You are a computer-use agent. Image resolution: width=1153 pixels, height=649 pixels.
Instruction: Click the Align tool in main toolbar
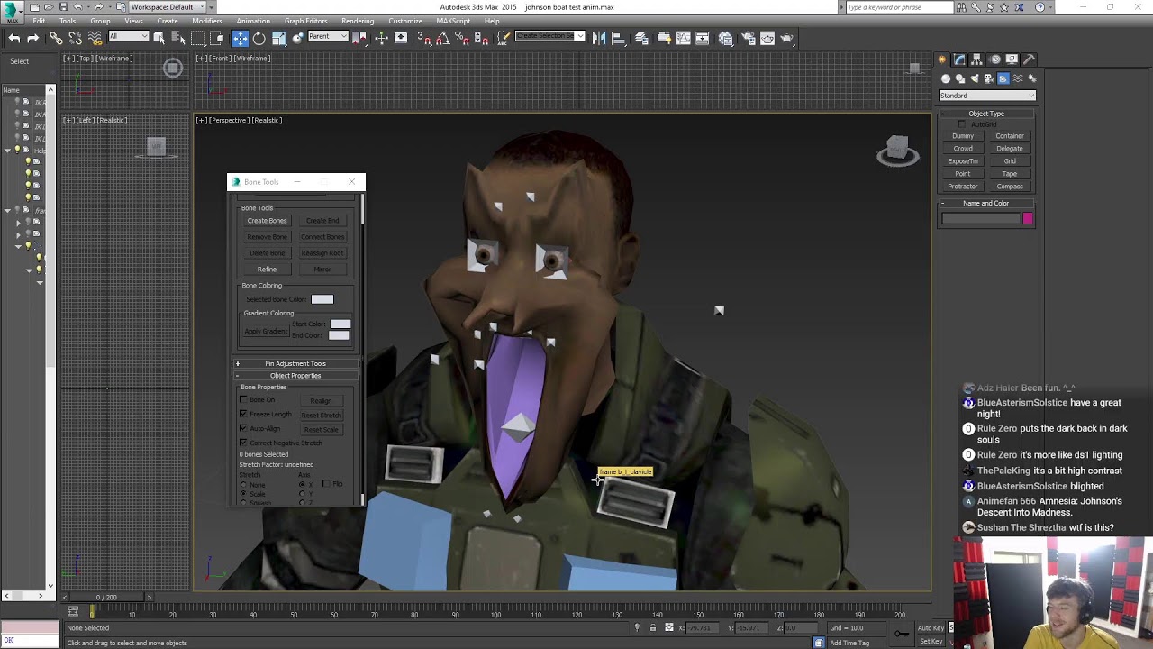click(x=620, y=38)
